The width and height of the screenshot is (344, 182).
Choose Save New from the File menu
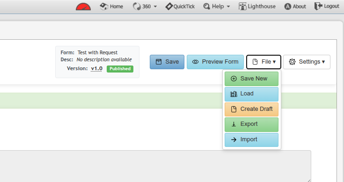(x=251, y=79)
